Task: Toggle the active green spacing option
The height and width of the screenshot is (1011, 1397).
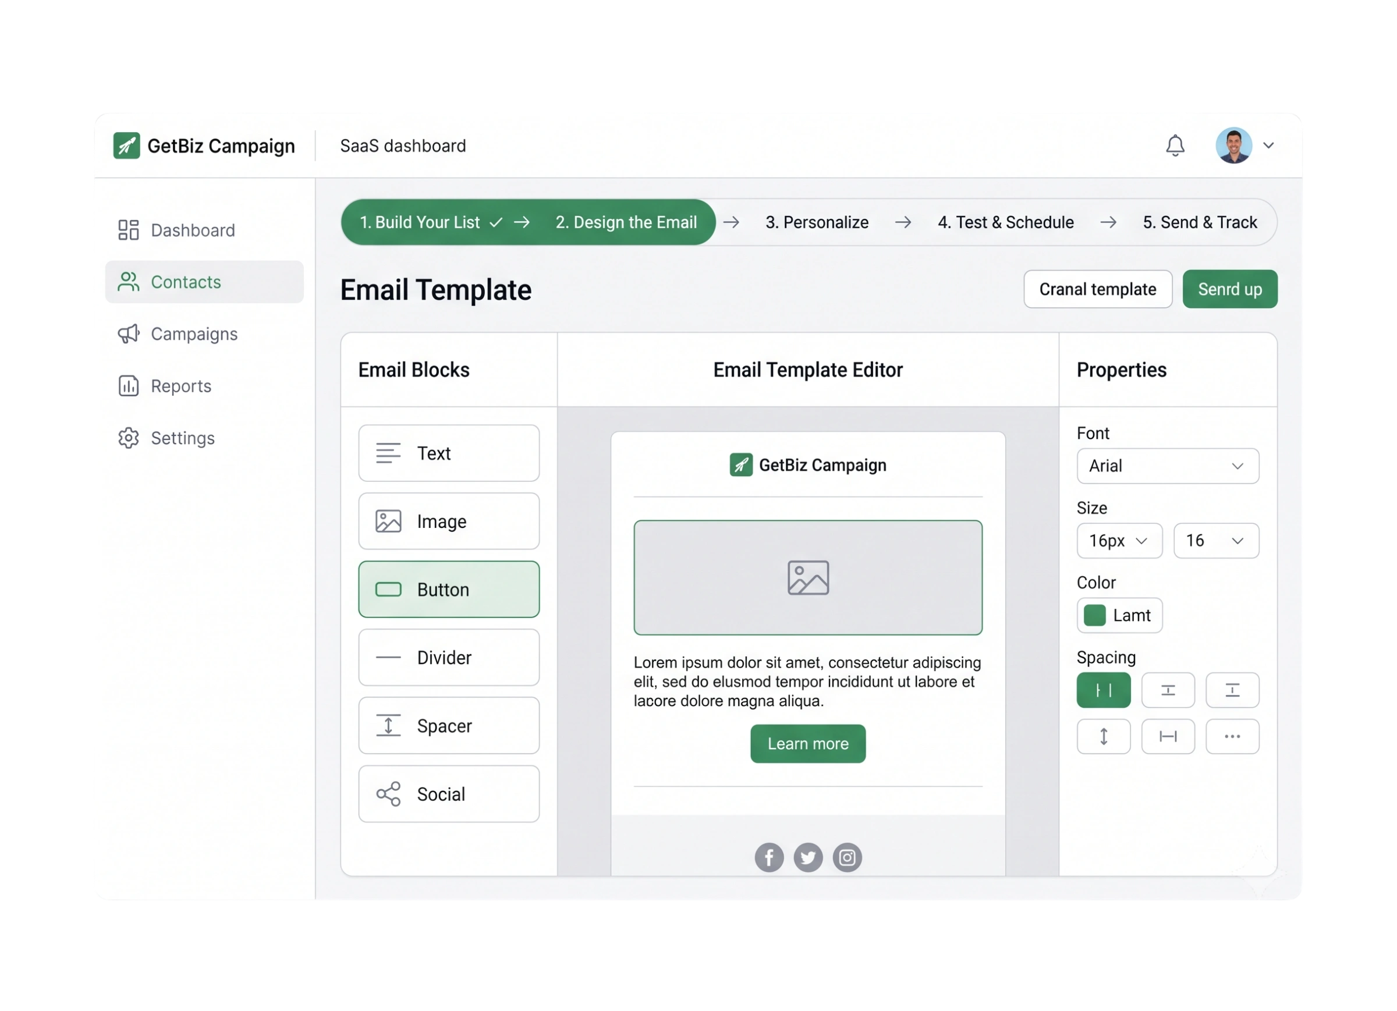Action: pyautogui.click(x=1103, y=690)
